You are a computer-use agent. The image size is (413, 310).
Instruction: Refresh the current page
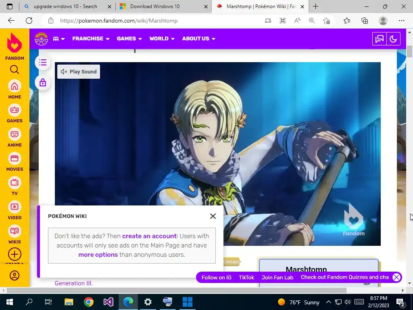tap(29, 21)
